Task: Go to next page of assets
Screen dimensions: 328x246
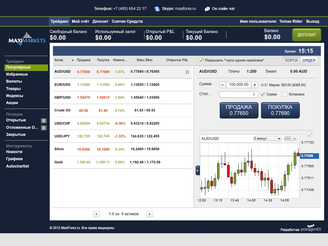Action: point(150,214)
